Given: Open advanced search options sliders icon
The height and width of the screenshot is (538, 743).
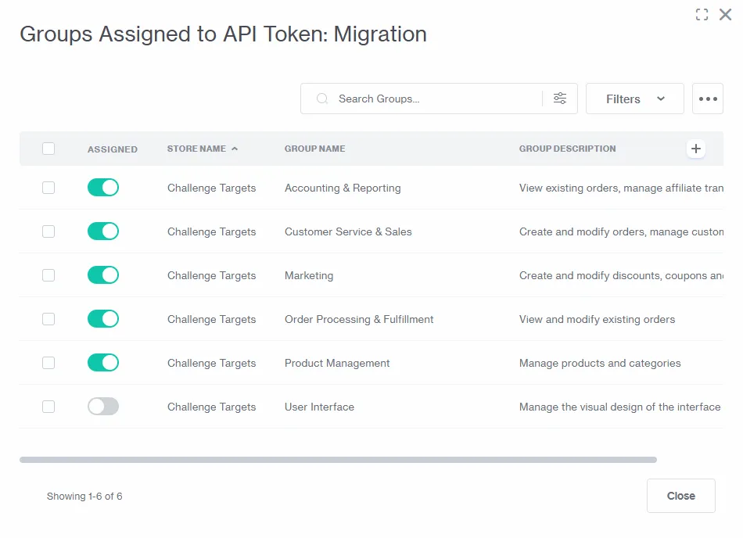Looking at the screenshot, I should coord(560,98).
